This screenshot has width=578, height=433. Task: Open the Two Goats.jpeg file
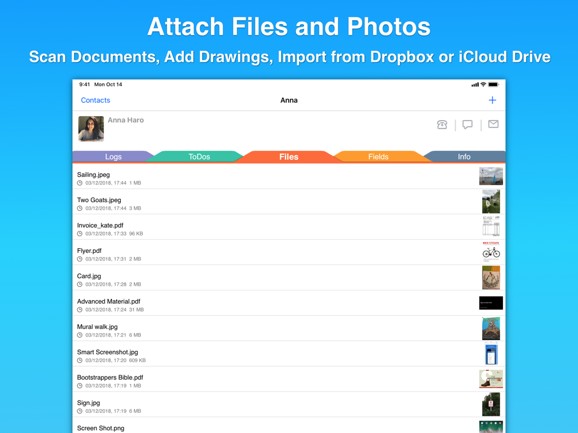click(289, 201)
